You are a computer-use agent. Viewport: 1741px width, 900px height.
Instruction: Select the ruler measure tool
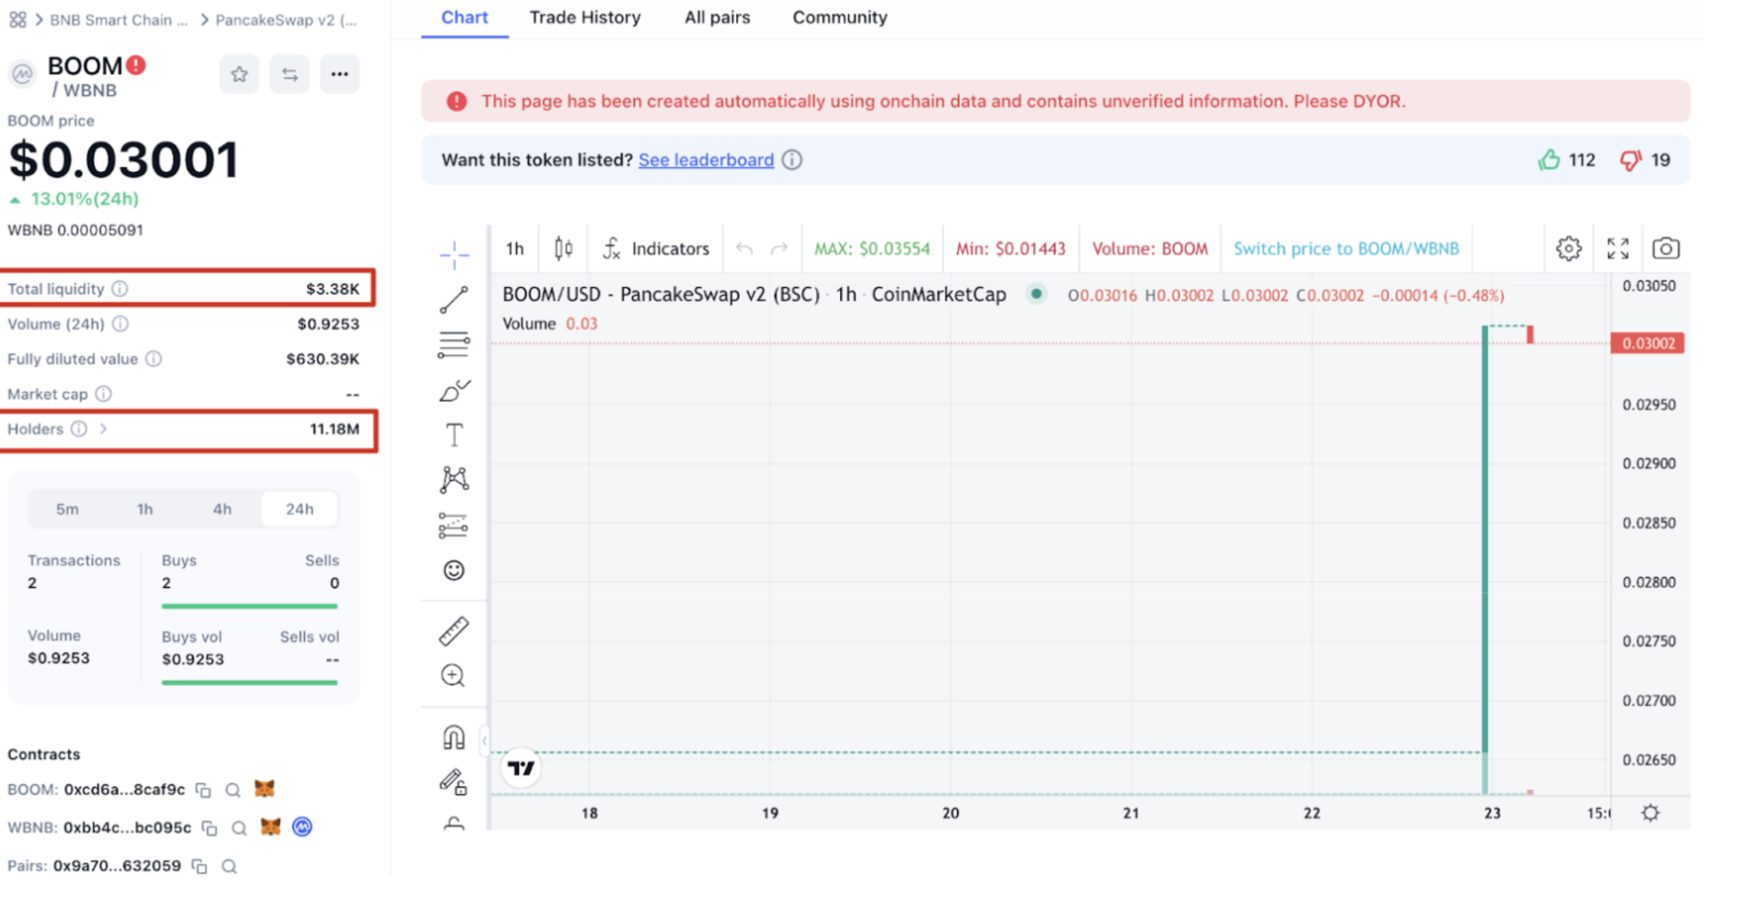click(x=454, y=631)
